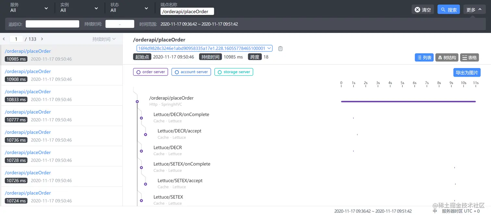
Task: Open the 持续时间 sort dropdown
Action: (x=104, y=39)
